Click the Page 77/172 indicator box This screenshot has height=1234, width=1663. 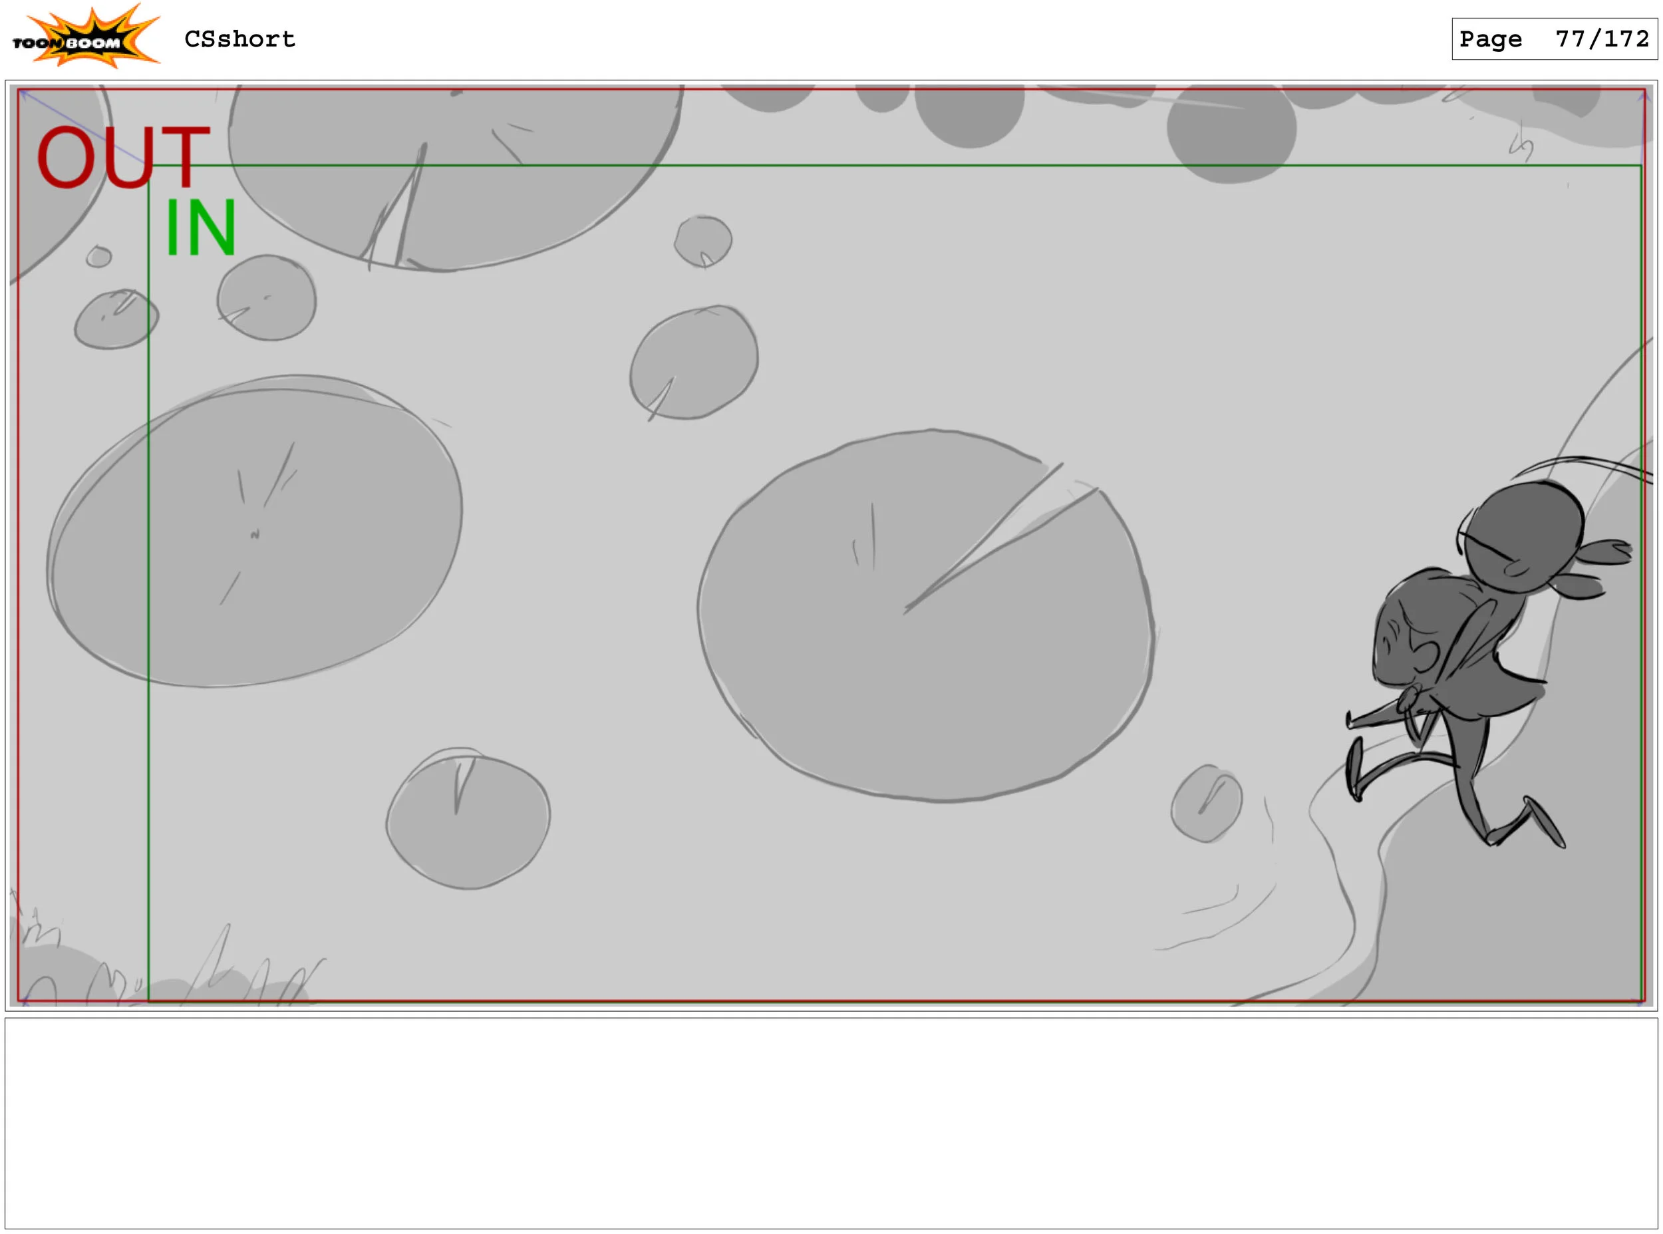(1553, 39)
